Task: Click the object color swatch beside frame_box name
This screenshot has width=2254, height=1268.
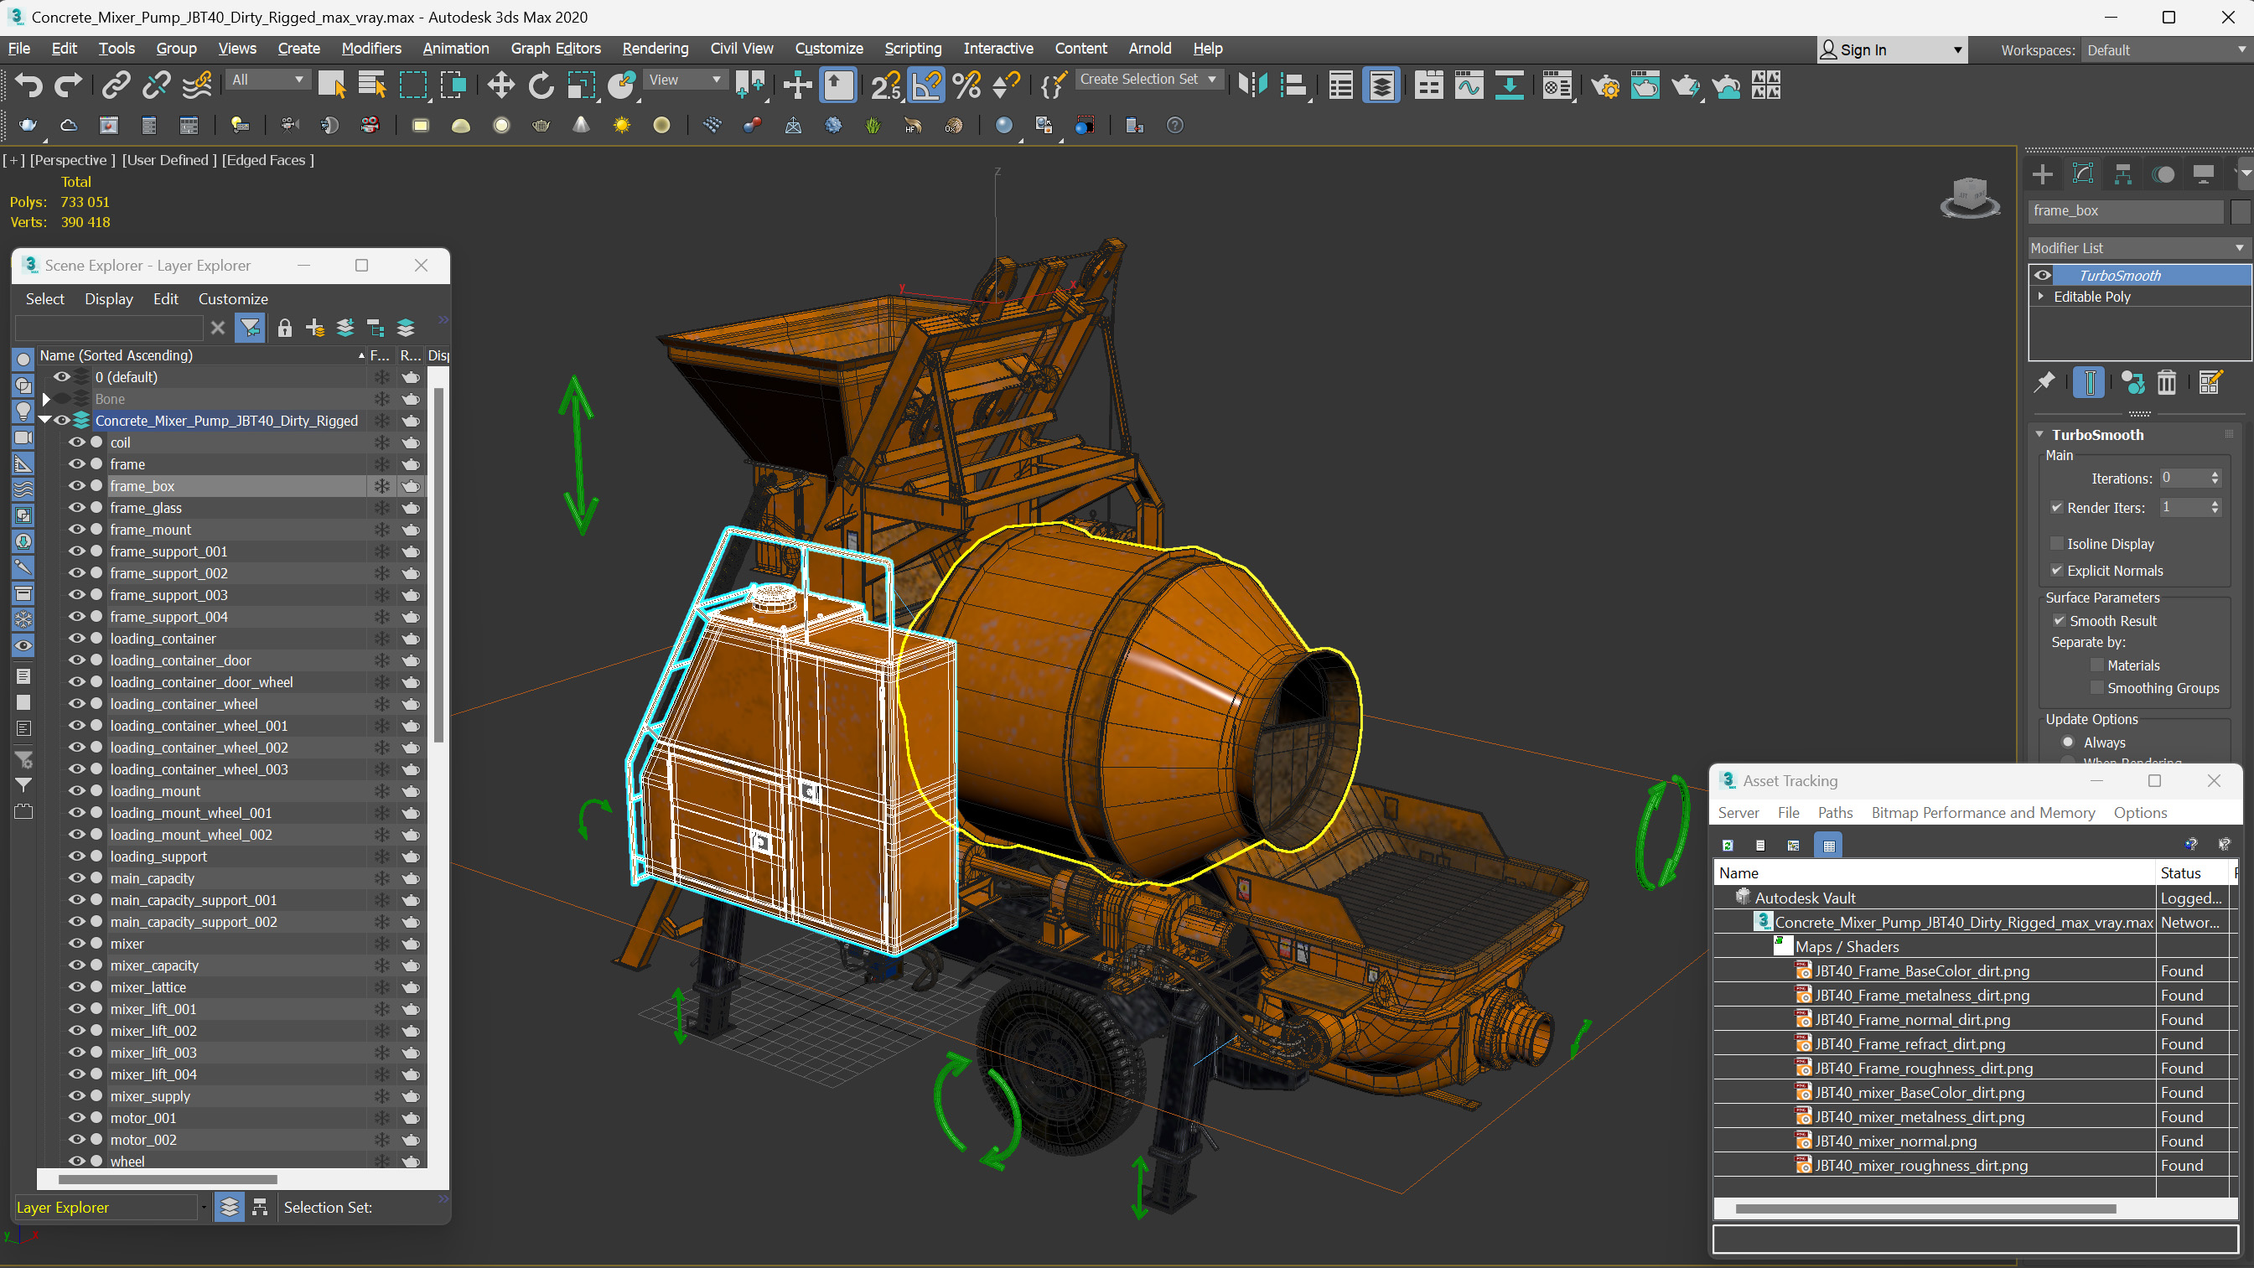Action: [x=2240, y=211]
